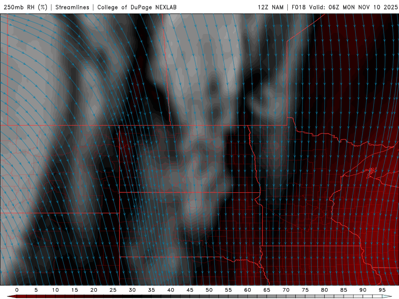Screen dimensions: 399x299
Task: Click the "10" color scale label
Action: [x=55, y=290]
